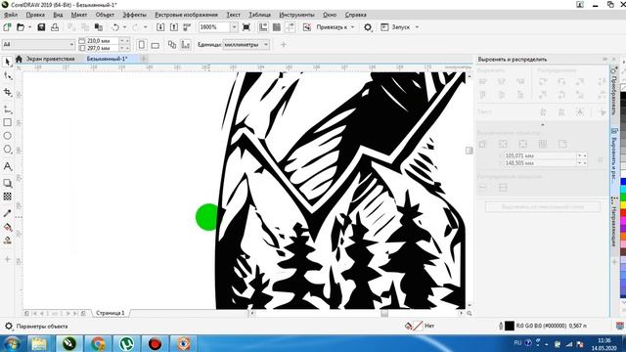Expand the arrow next to Open icon
The image size is (626, 352).
click(x=29, y=27)
